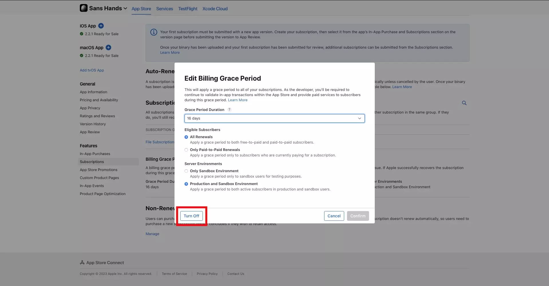
Task: Open Terms of Service footer link
Action: pyautogui.click(x=174, y=274)
